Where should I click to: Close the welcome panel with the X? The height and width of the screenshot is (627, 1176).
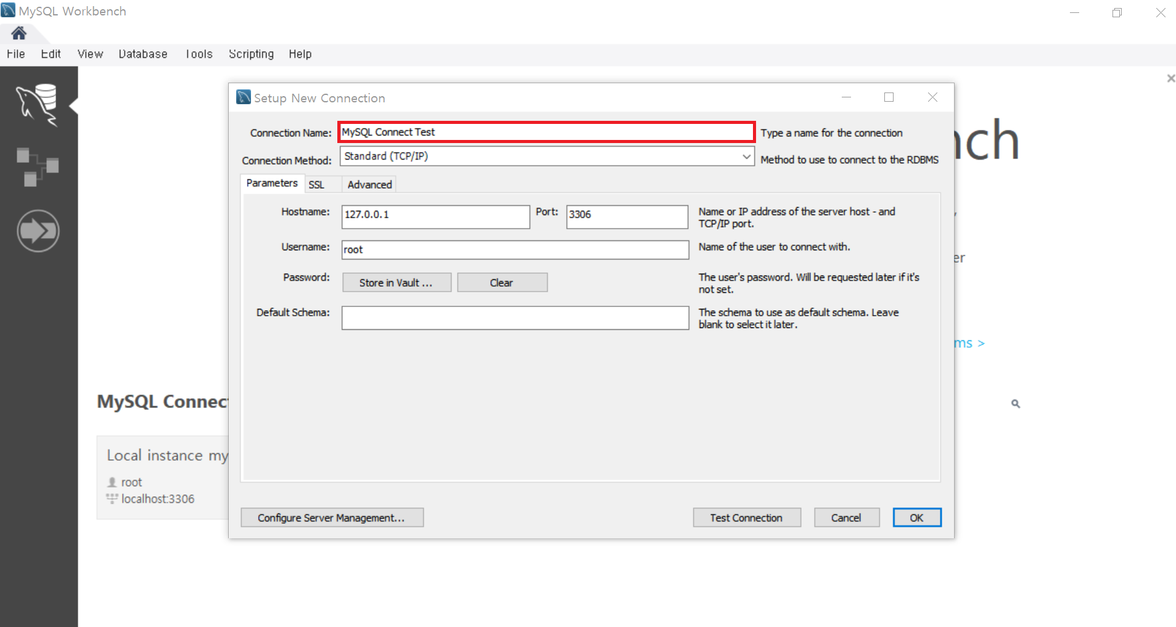(1170, 78)
